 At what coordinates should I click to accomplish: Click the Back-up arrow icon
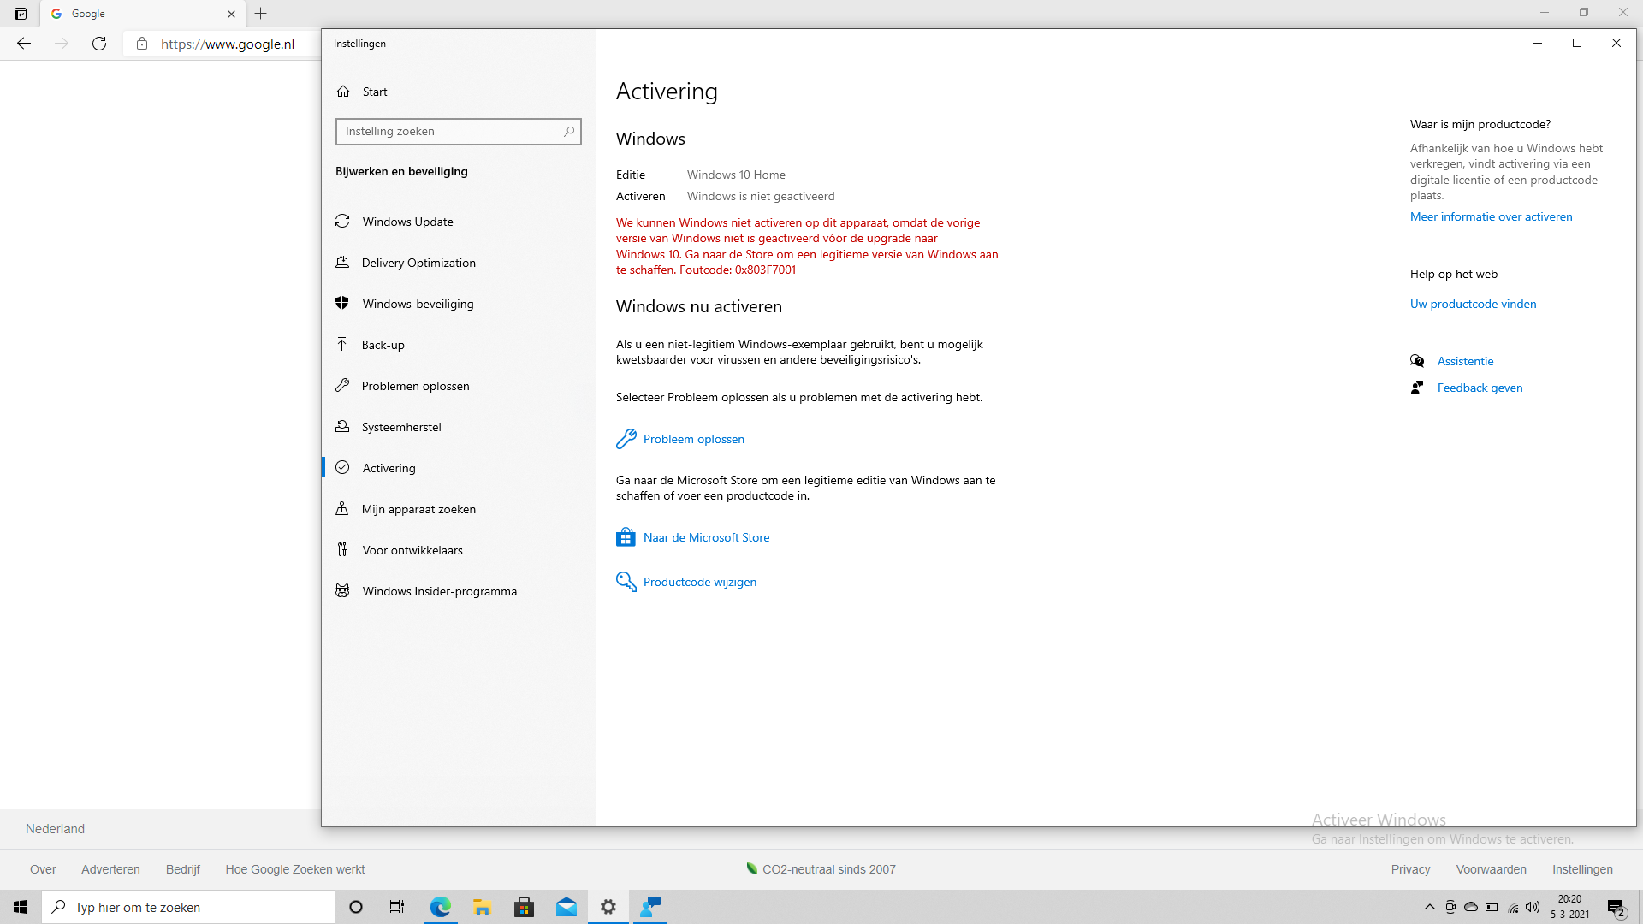[342, 344]
